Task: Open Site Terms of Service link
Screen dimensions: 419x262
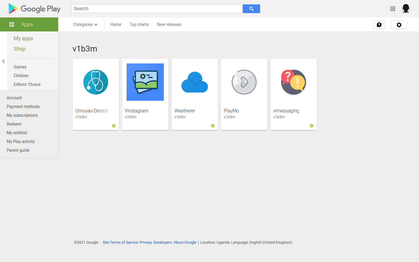Action: (120, 242)
